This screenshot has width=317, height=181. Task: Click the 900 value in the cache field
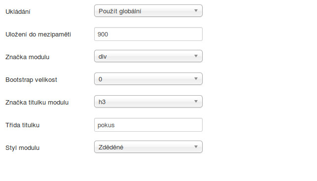103,34
